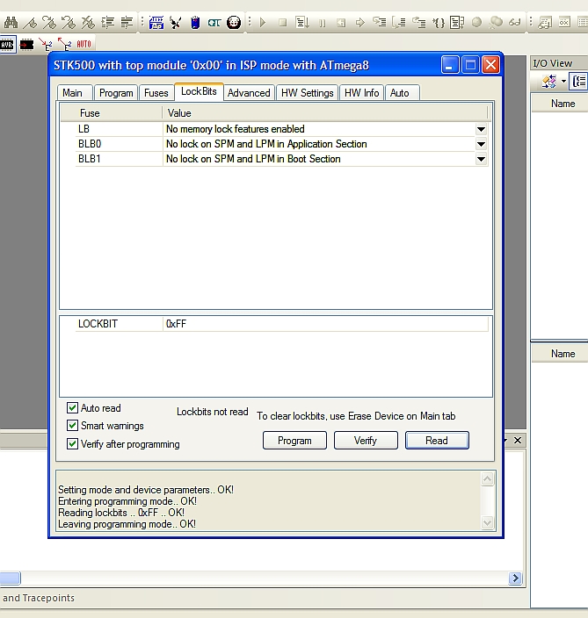Click the decrease indent icon

(x=127, y=23)
